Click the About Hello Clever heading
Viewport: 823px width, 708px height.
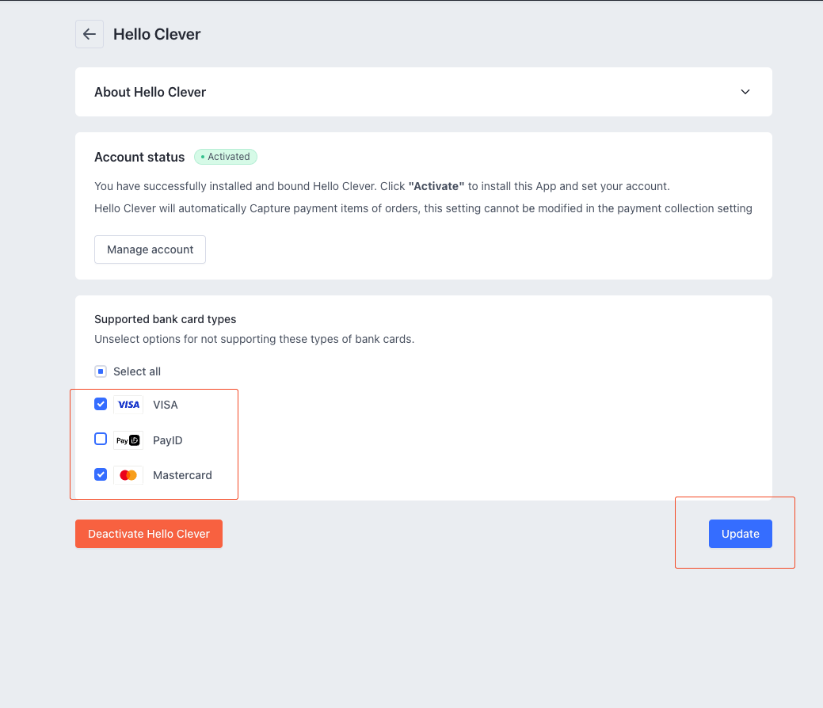(150, 92)
